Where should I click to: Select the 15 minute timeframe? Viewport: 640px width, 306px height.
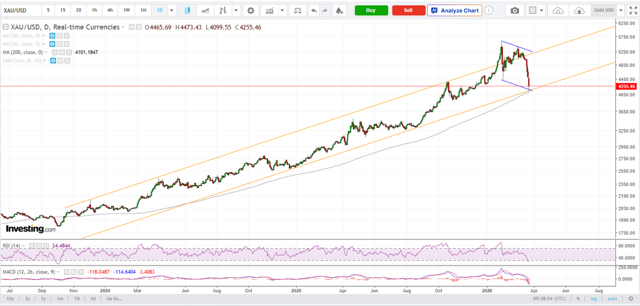click(63, 10)
